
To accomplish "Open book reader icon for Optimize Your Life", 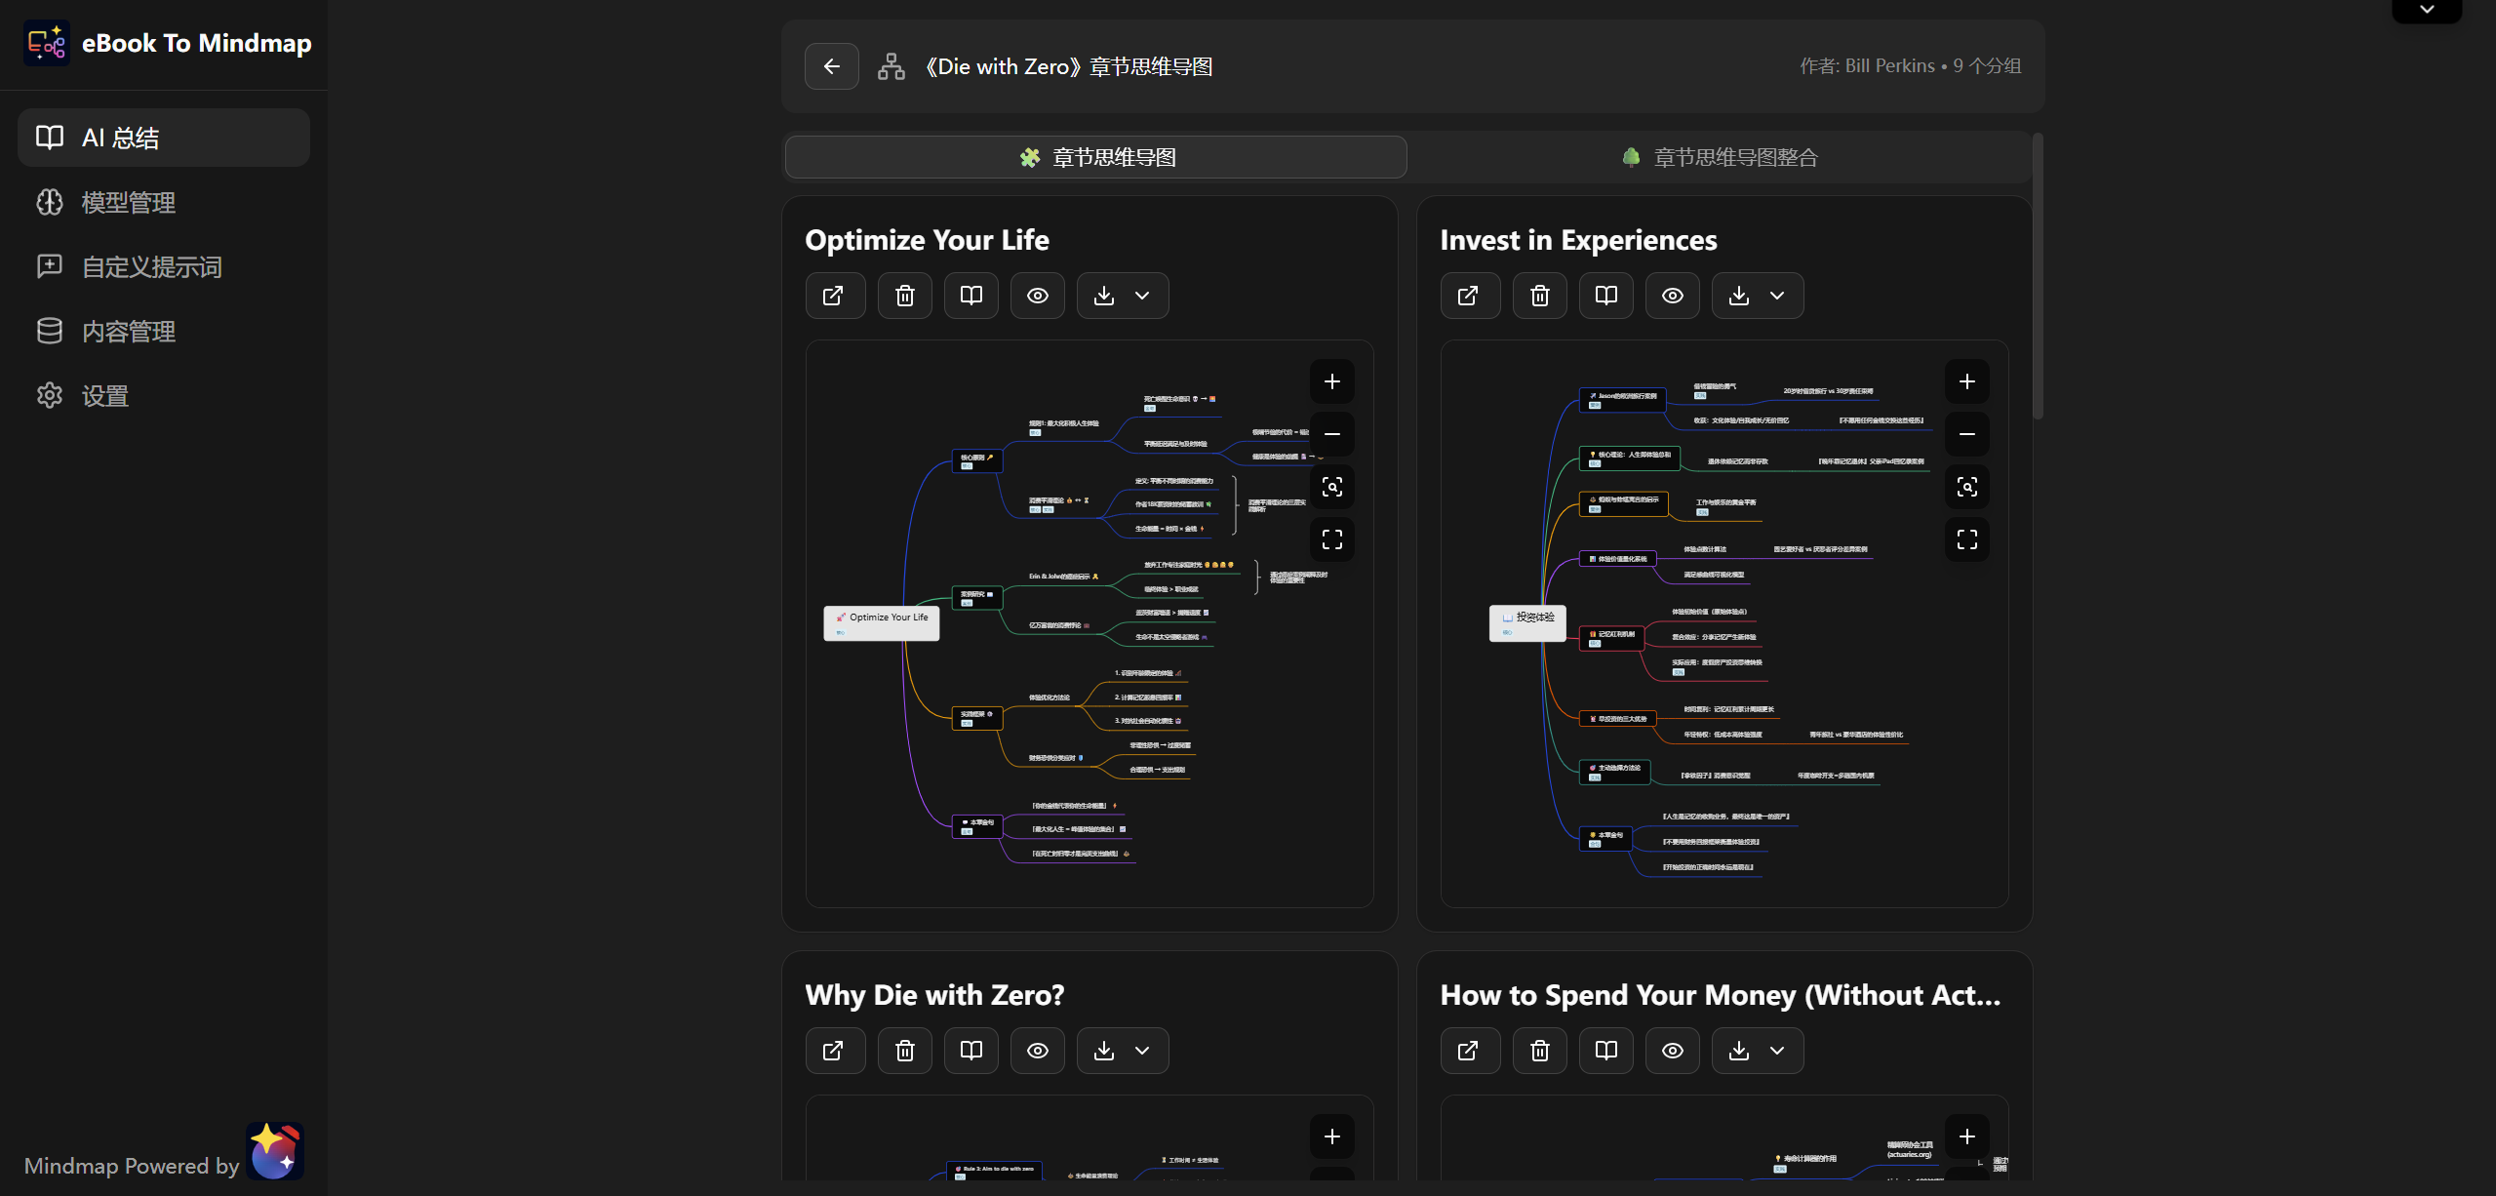I will pos(971,296).
